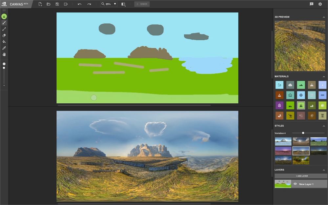Click the Add Layer button
The width and height of the screenshot is (328, 205).
click(300, 176)
